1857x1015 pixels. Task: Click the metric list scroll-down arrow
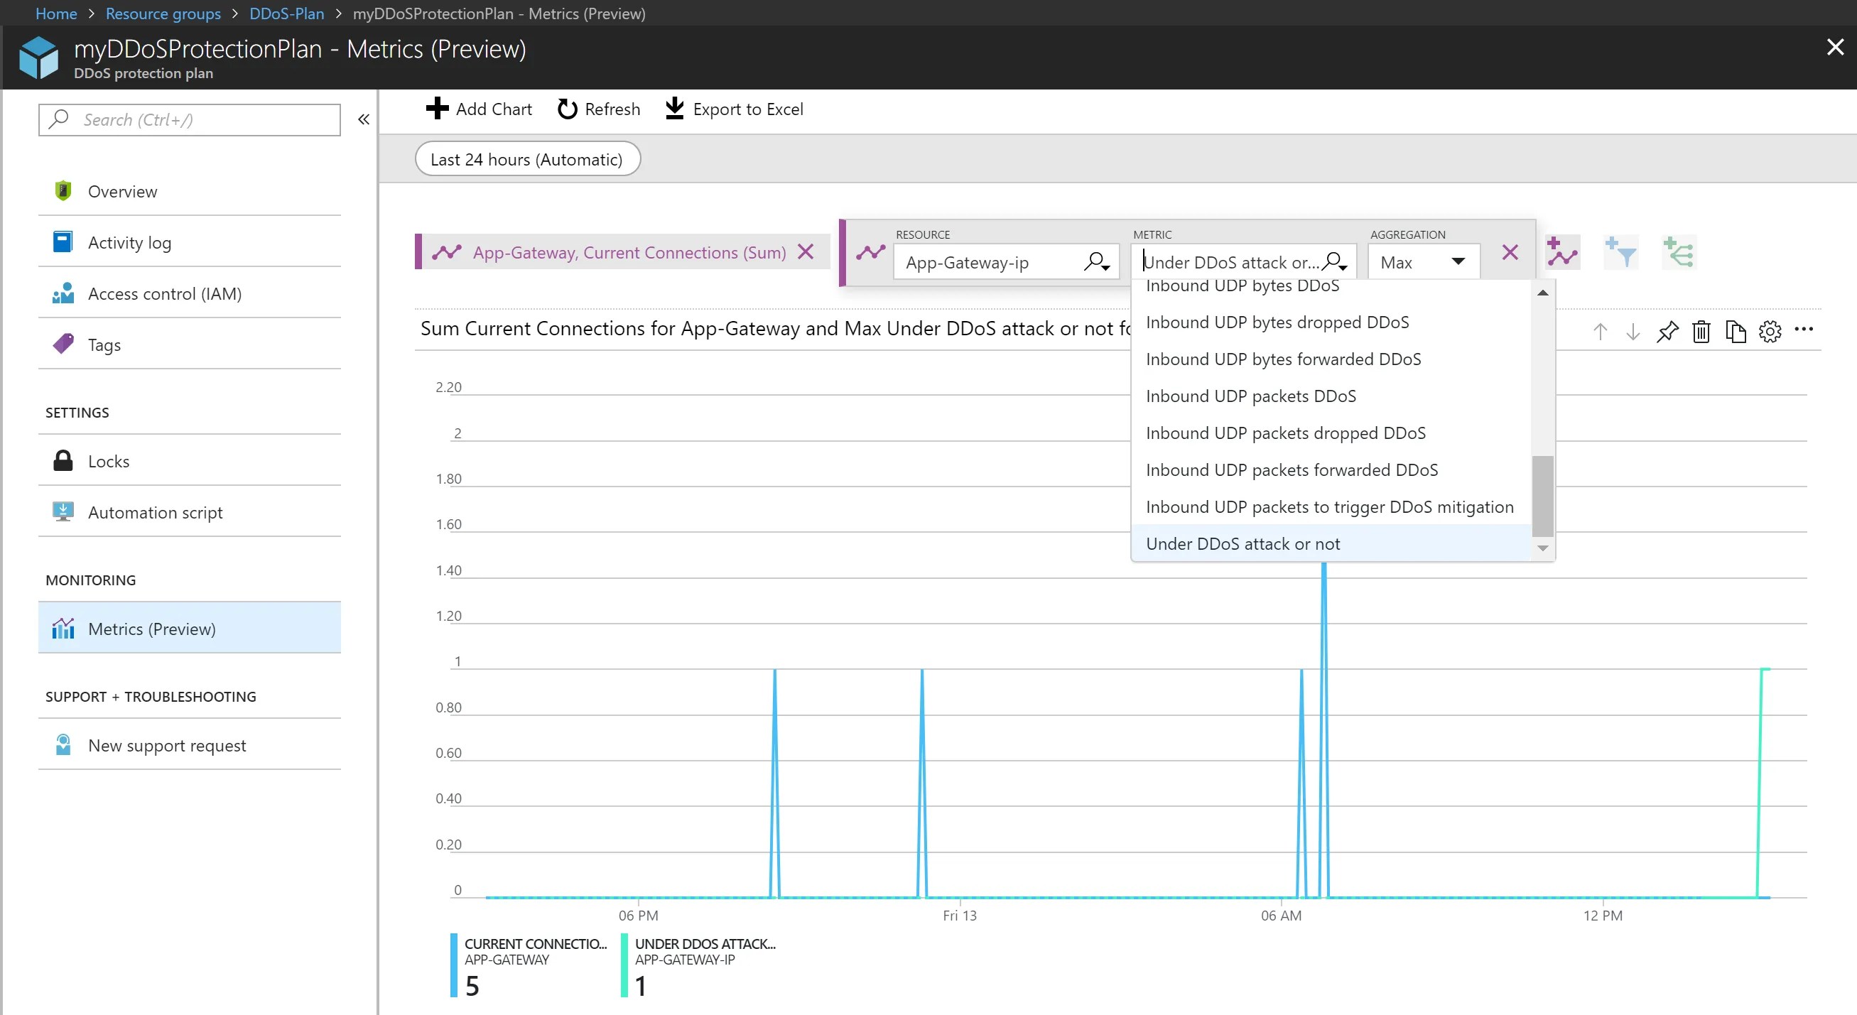point(1543,548)
